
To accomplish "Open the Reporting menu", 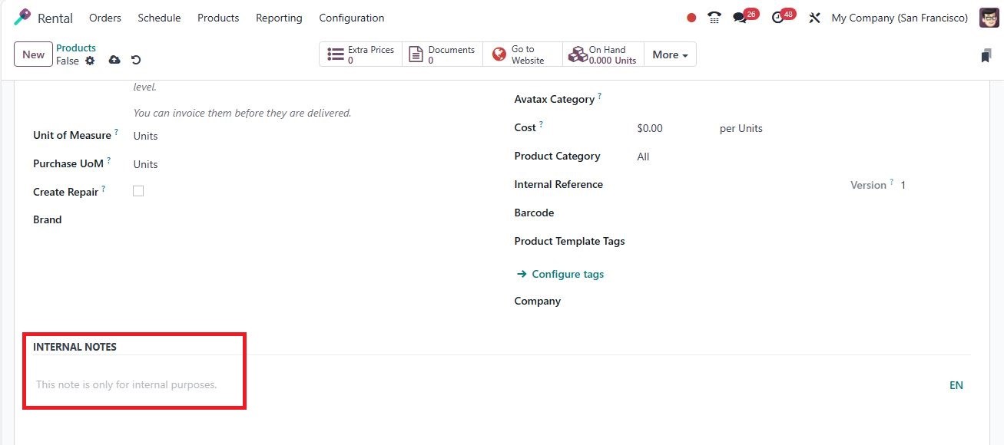I will click(279, 18).
